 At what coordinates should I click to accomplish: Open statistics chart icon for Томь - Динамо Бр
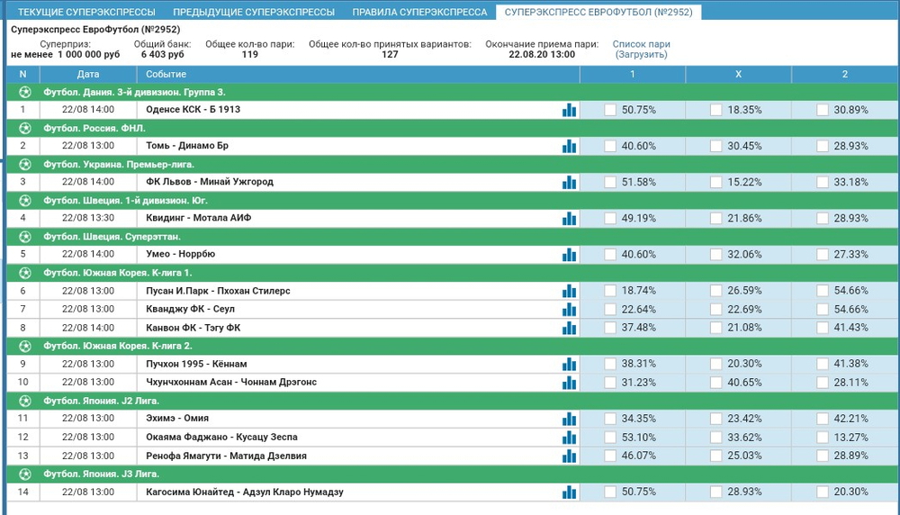569,146
